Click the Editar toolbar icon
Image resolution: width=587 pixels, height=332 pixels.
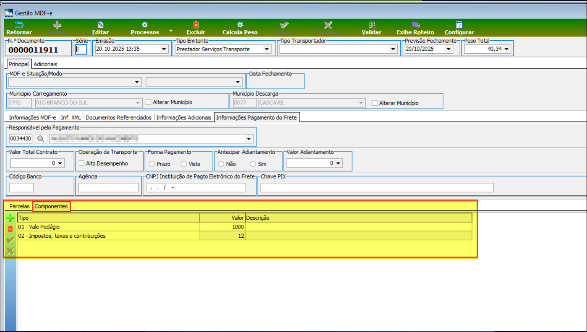(x=100, y=25)
